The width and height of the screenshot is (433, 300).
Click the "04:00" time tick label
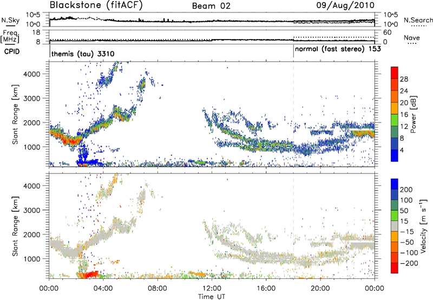tap(103, 289)
